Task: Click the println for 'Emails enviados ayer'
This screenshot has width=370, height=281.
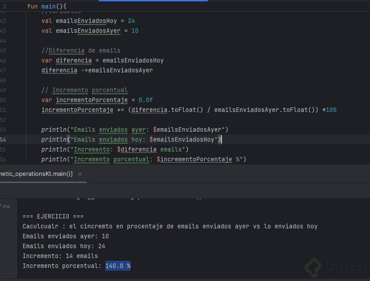Action: (x=135, y=129)
